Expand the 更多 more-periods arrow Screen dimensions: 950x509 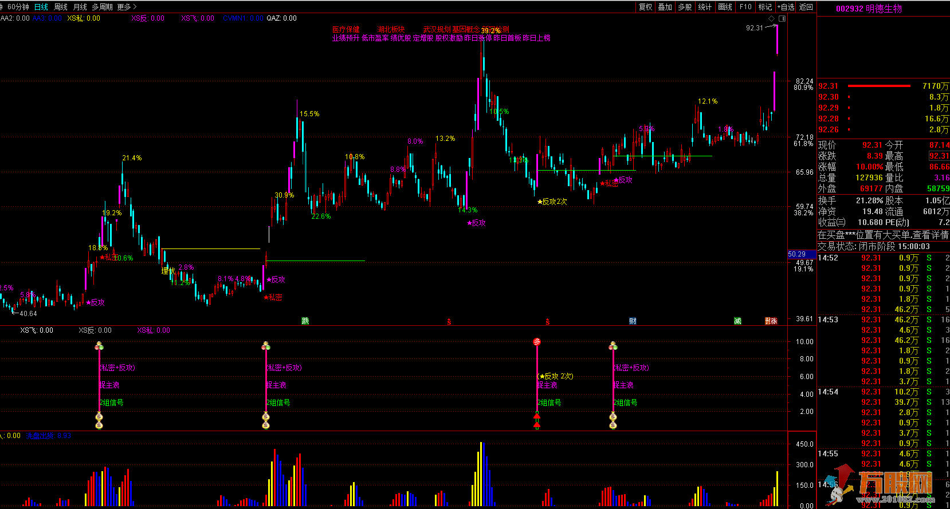tap(127, 7)
